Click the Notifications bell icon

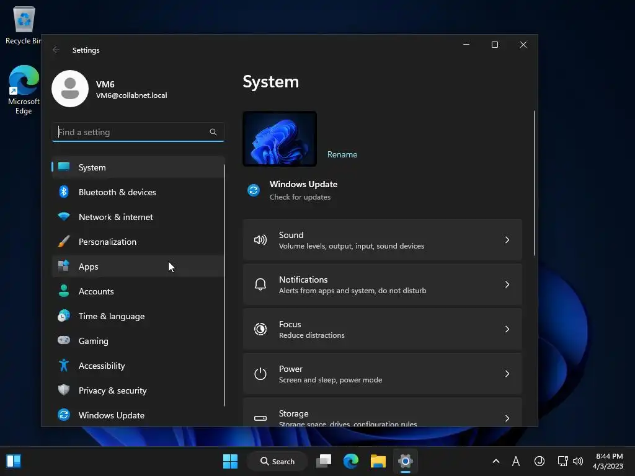(x=260, y=284)
